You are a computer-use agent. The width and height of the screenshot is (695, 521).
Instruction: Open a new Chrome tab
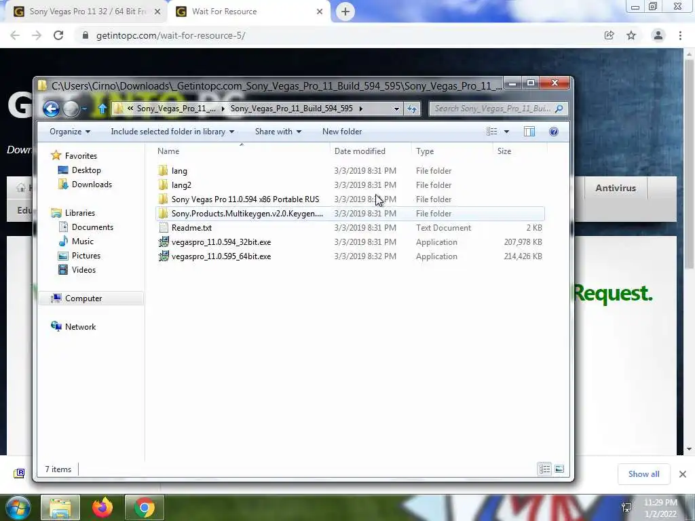(345, 12)
